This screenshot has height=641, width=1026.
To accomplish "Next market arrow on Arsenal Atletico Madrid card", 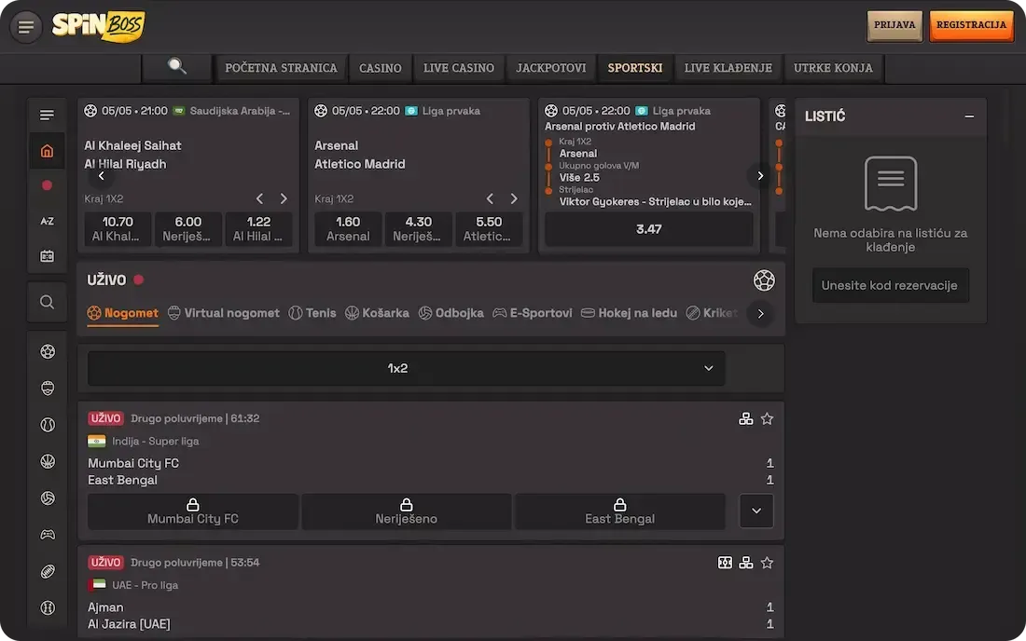I will pyautogui.click(x=514, y=198).
